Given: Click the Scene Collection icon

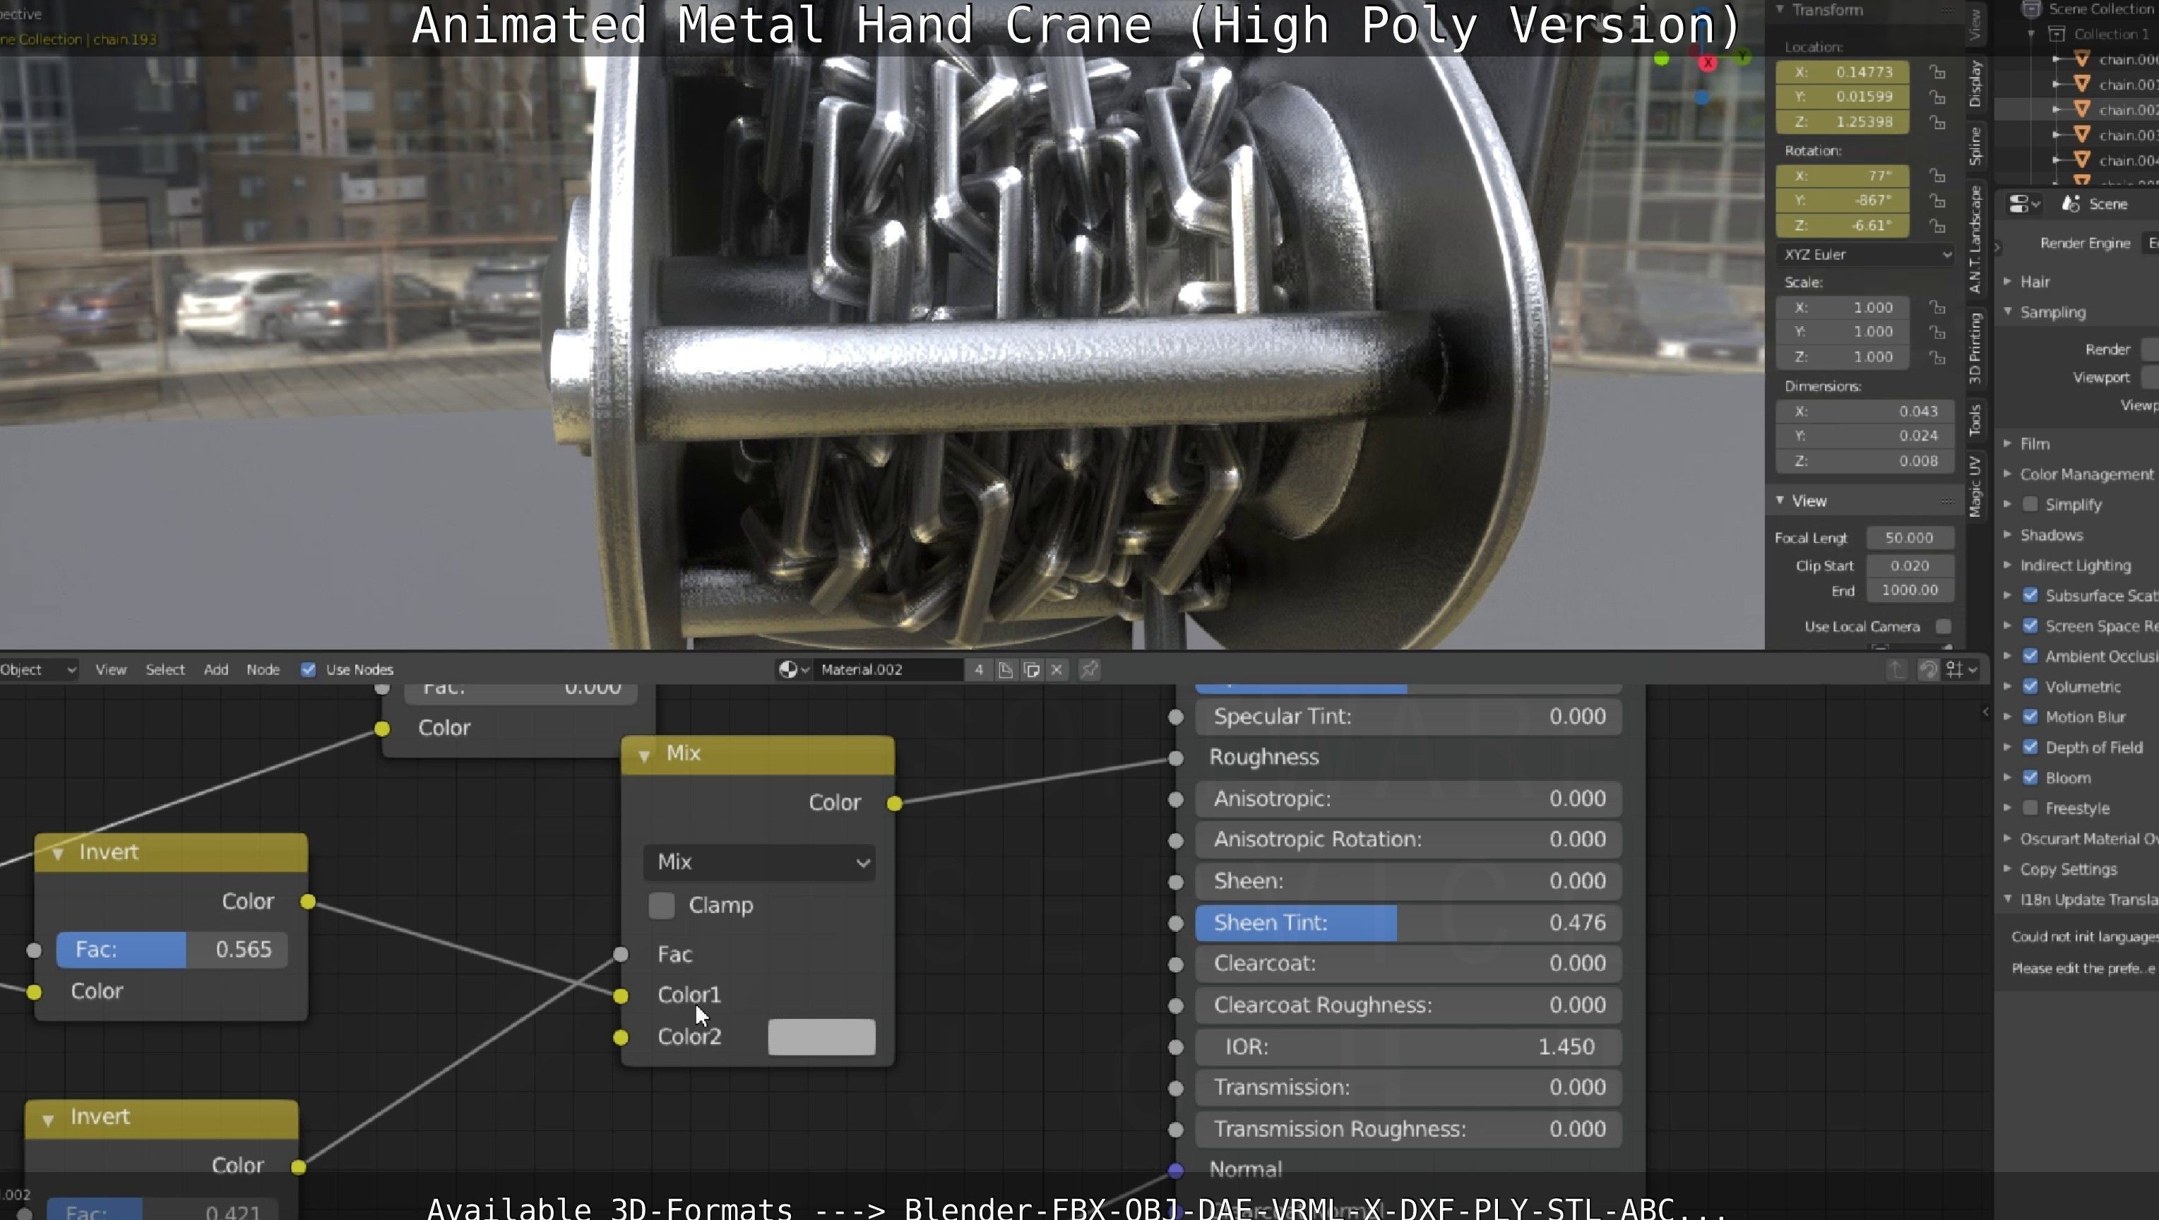Looking at the screenshot, I should (2030, 9).
